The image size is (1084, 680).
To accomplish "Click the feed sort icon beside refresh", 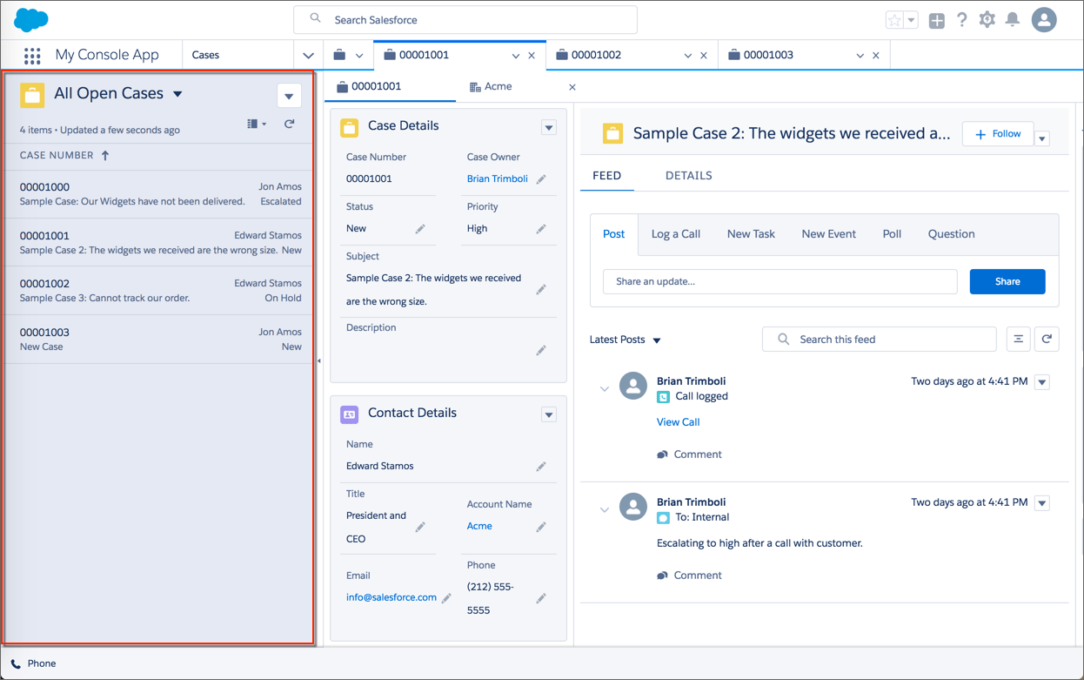I will (x=1018, y=339).
